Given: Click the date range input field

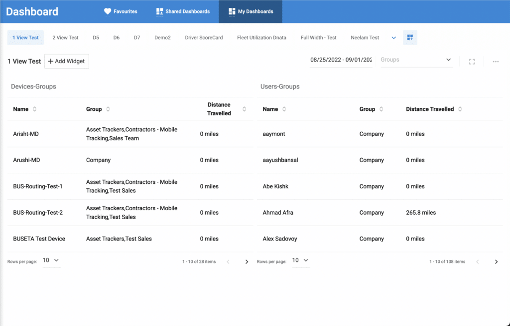Looking at the screenshot, I should [x=341, y=60].
